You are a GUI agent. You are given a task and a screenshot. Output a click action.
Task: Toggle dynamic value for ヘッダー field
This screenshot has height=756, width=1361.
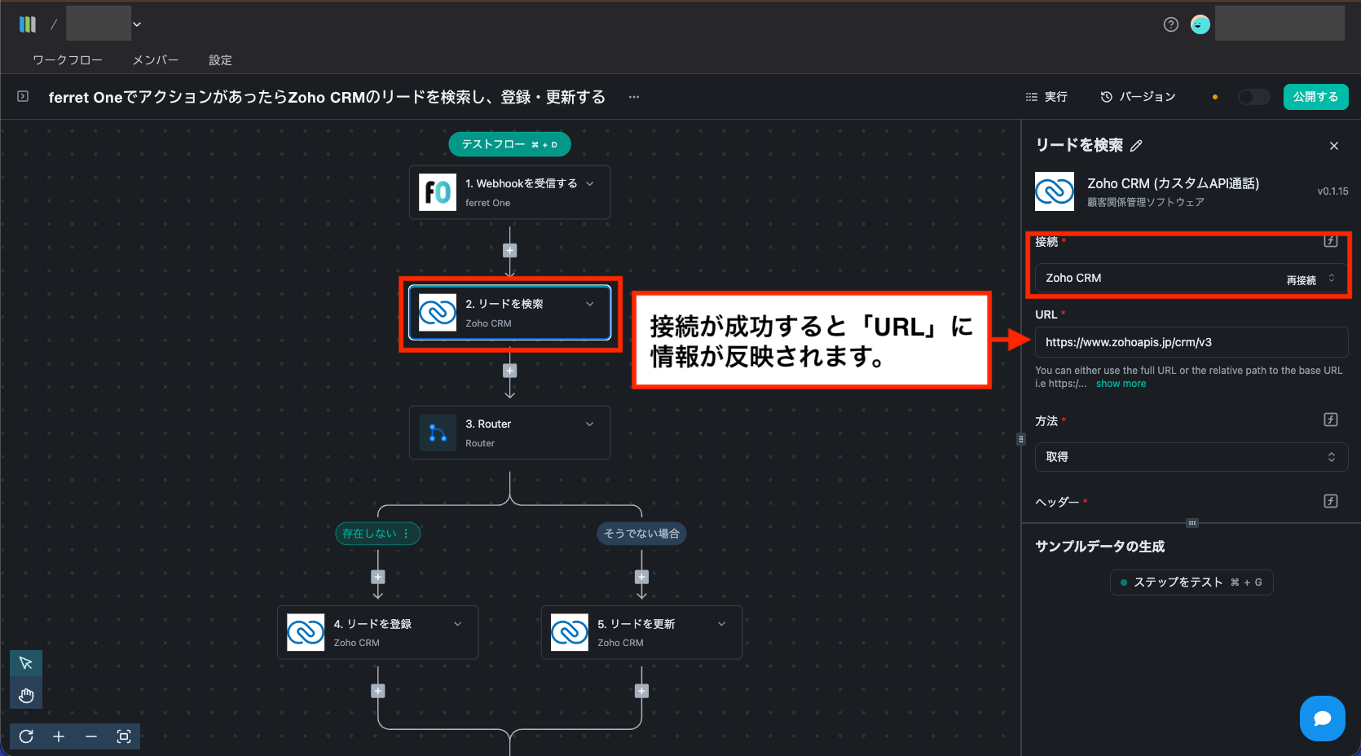coord(1331,501)
